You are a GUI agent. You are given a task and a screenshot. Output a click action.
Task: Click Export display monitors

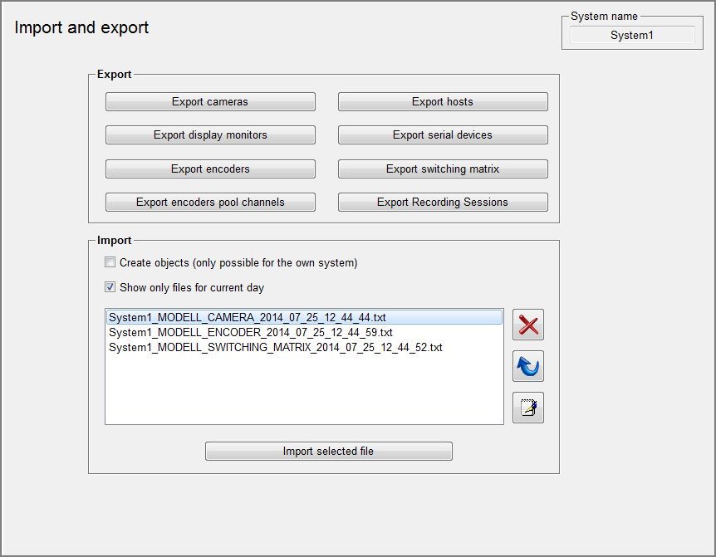pos(210,135)
